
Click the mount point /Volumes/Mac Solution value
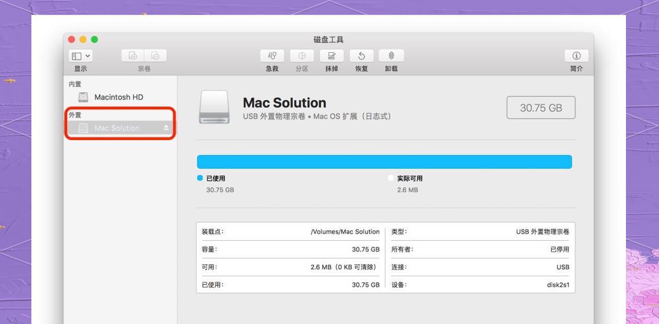click(345, 231)
